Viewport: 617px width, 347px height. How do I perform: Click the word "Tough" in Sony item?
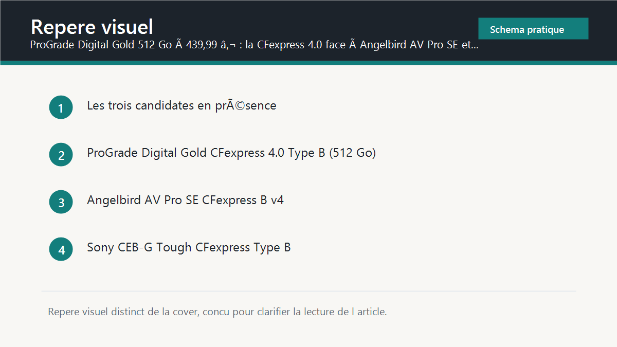click(x=174, y=248)
